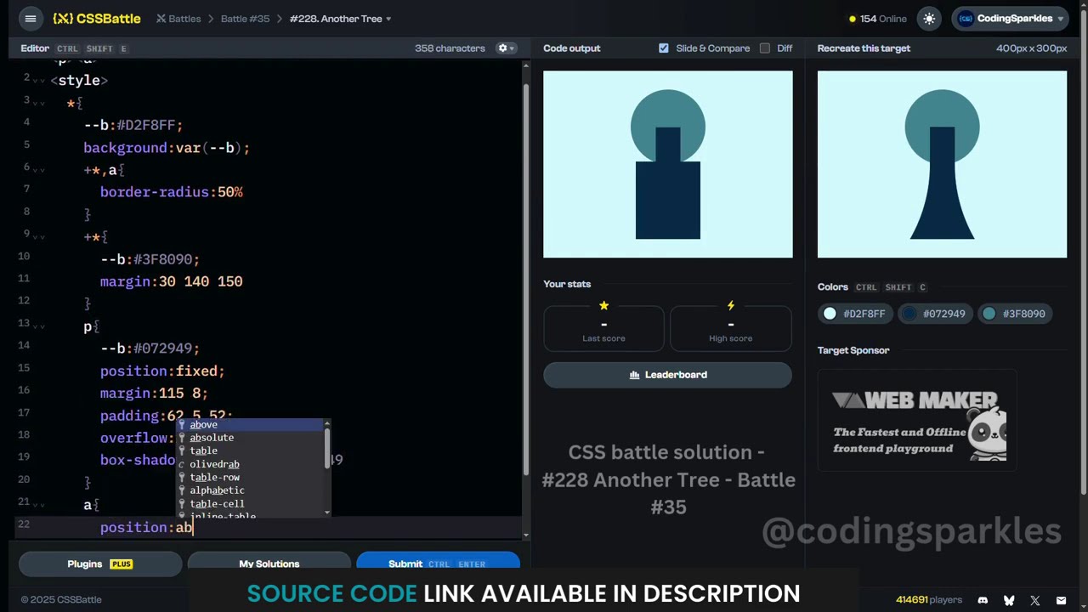Screen dimensions: 1088x612
Task: Click the '154 Online' indicator
Action: [x=877, y=19]
